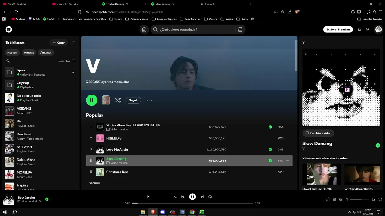Screen dimensions: 385x216
Task: Open the playback queue icon
Action: (334, 199)
